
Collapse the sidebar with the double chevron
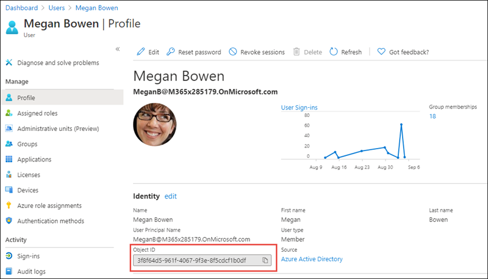118,49
